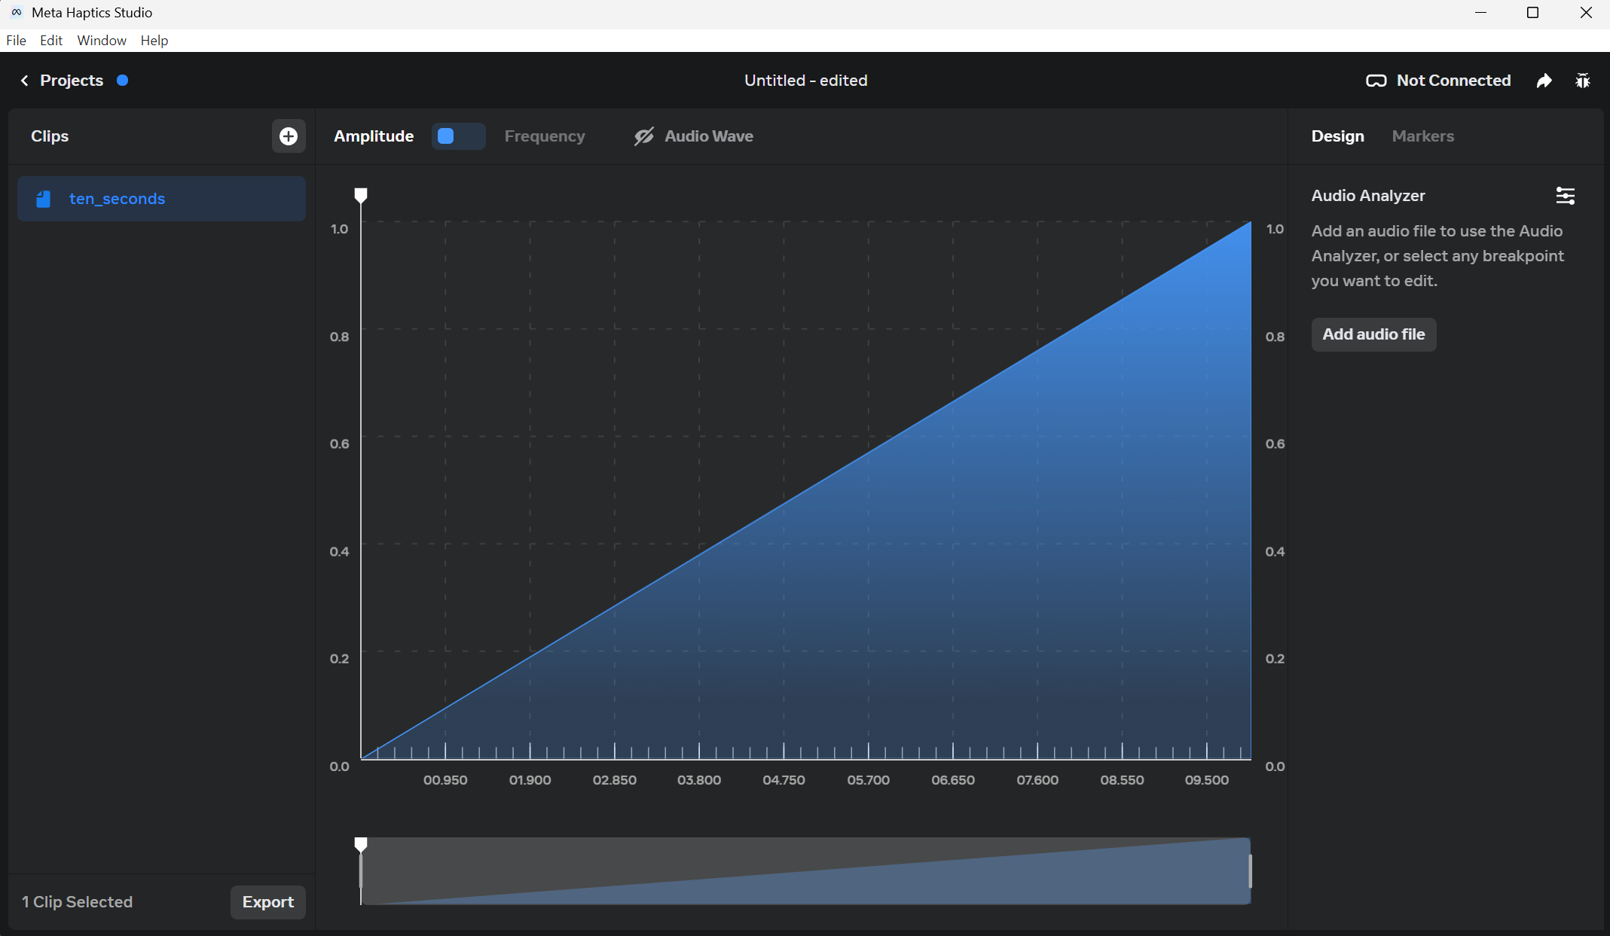Toggle Audio Wave visibility eye icon

(643, 136)
